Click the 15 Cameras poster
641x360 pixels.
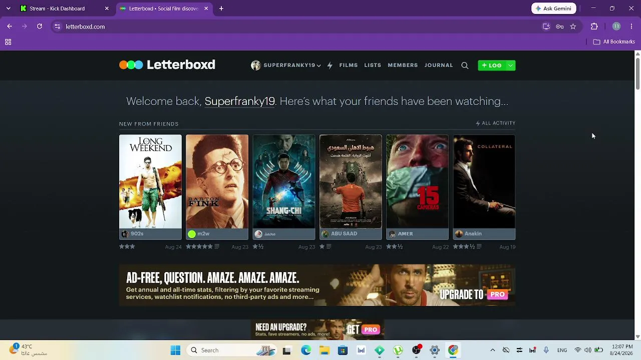tap(418, 181)
